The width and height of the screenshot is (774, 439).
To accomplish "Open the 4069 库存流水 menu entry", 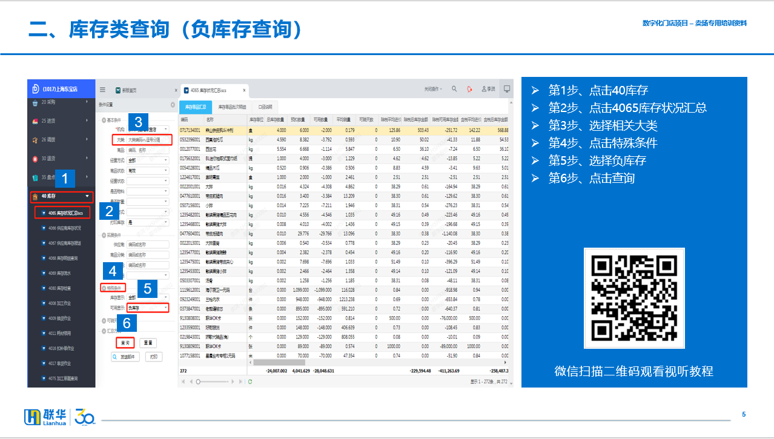I will coord(61,273).
